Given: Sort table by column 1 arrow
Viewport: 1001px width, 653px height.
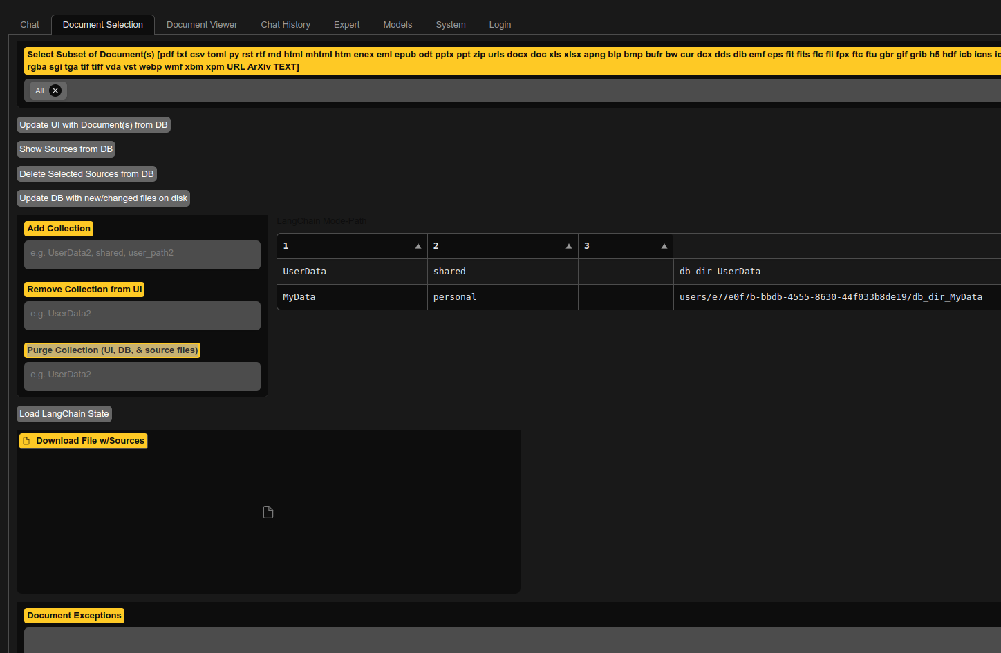Looking at the screenshot, I should [x=418, y=246].
